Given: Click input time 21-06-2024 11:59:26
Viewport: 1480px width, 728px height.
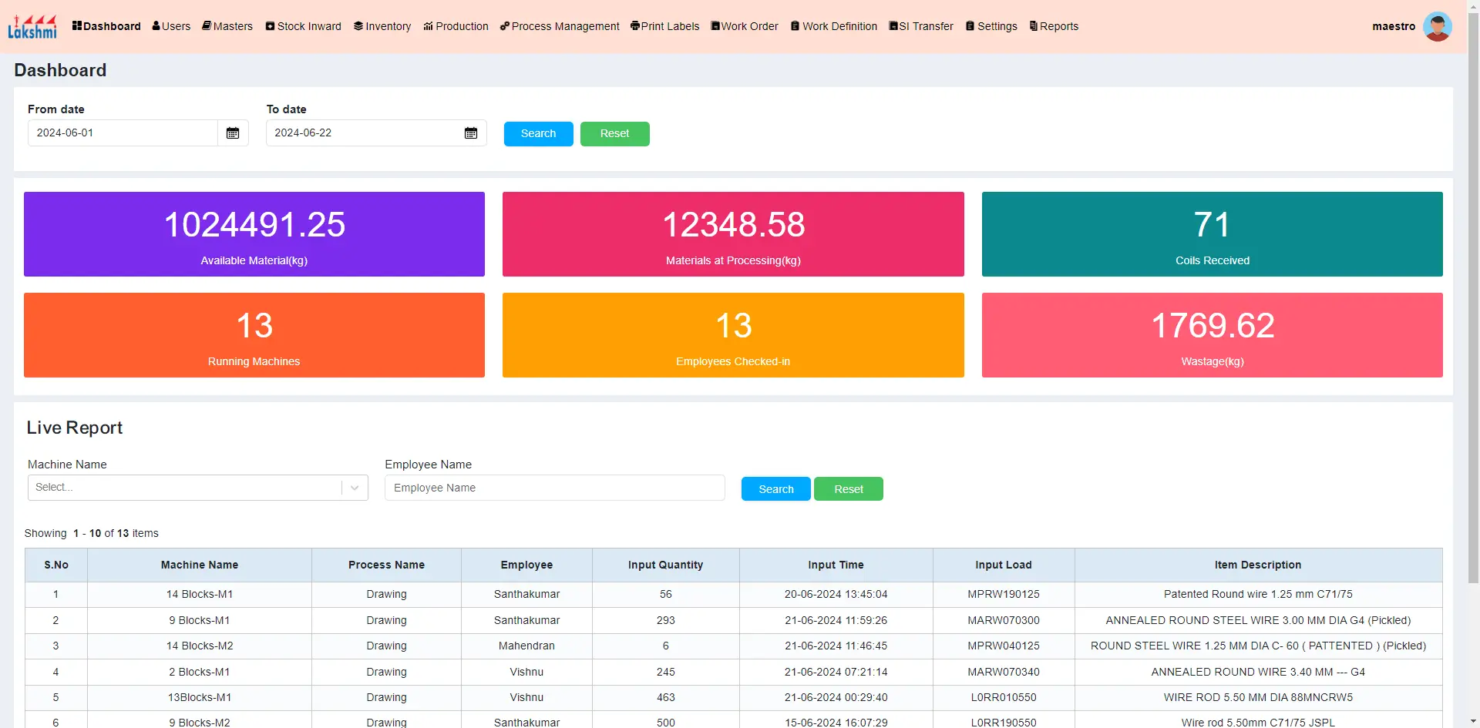Looking at the screenshot, I should click(836, 620).
